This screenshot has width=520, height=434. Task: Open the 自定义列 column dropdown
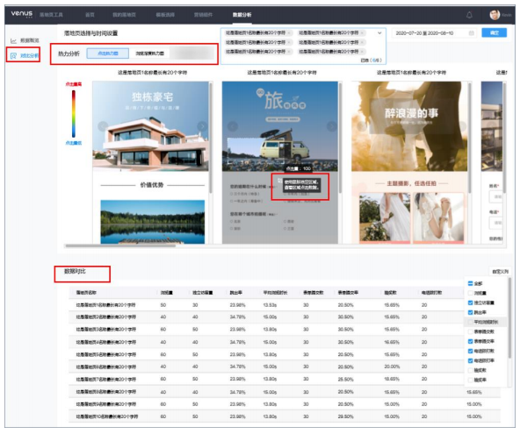click(x=500, y=272)
